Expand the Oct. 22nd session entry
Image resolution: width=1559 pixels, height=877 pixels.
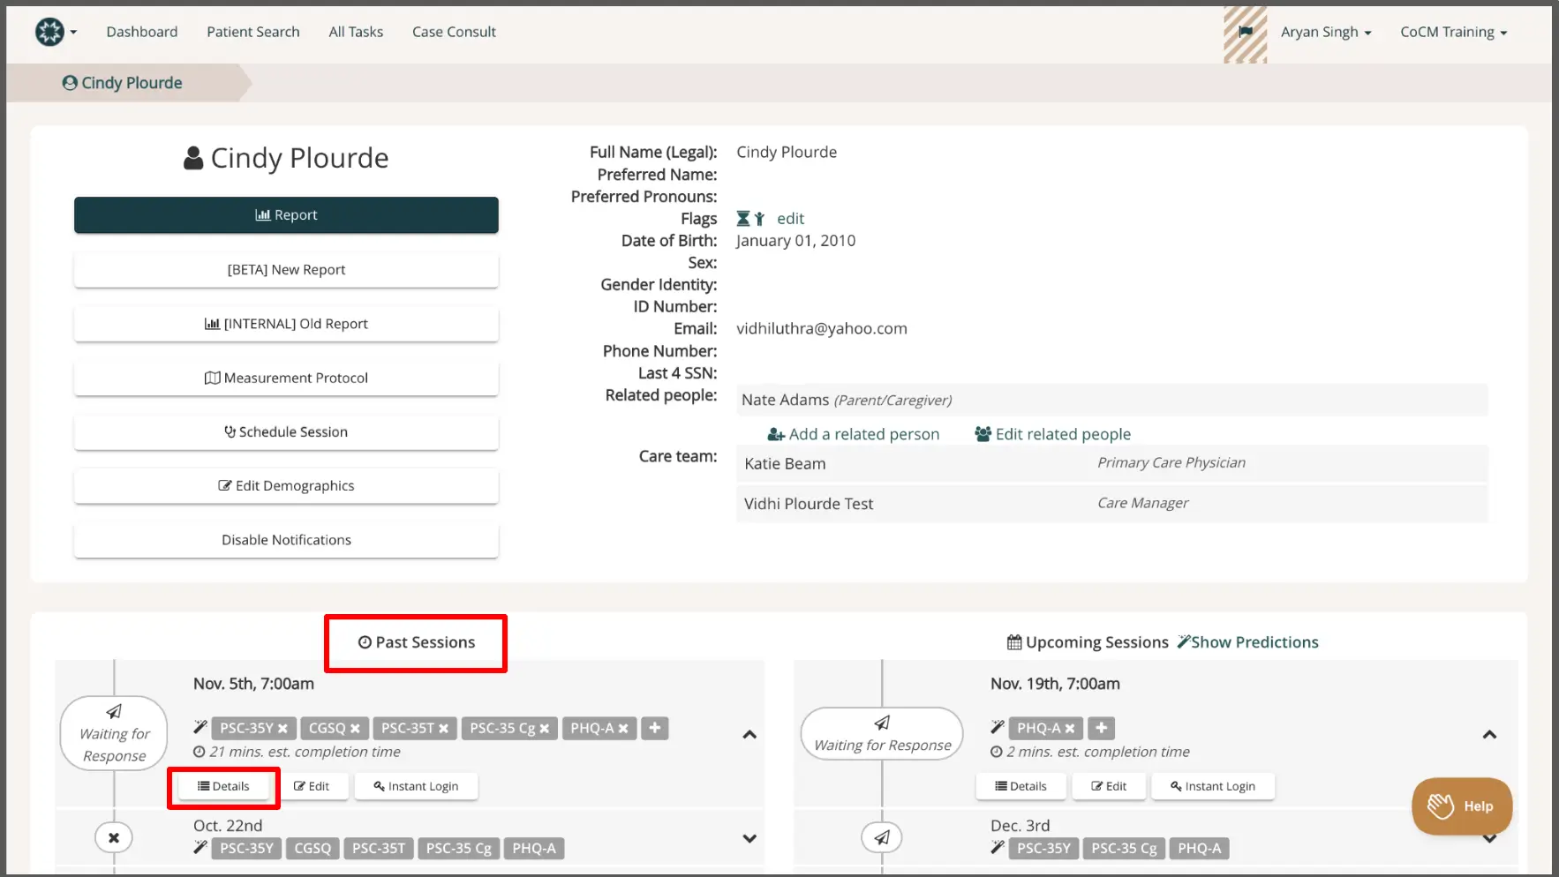[749, 839]
